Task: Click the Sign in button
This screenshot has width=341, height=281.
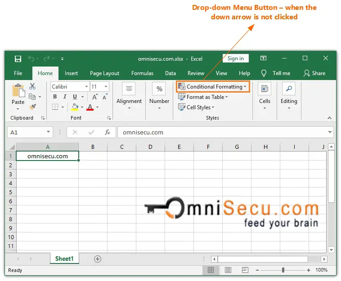Action: (x=236, y=58)
